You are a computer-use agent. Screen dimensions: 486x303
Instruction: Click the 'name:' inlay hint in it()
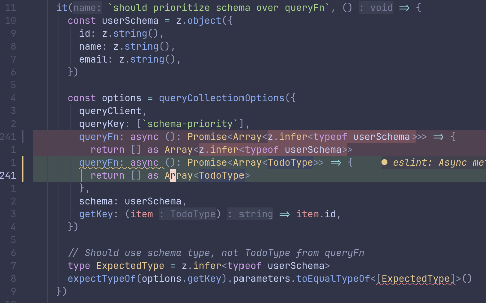coord(89,7)
